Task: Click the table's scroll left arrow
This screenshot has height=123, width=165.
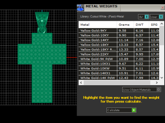Action: (x=81, y=83)
